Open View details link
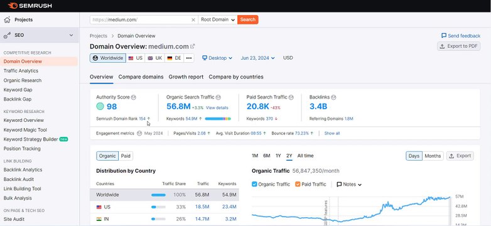 217,108
